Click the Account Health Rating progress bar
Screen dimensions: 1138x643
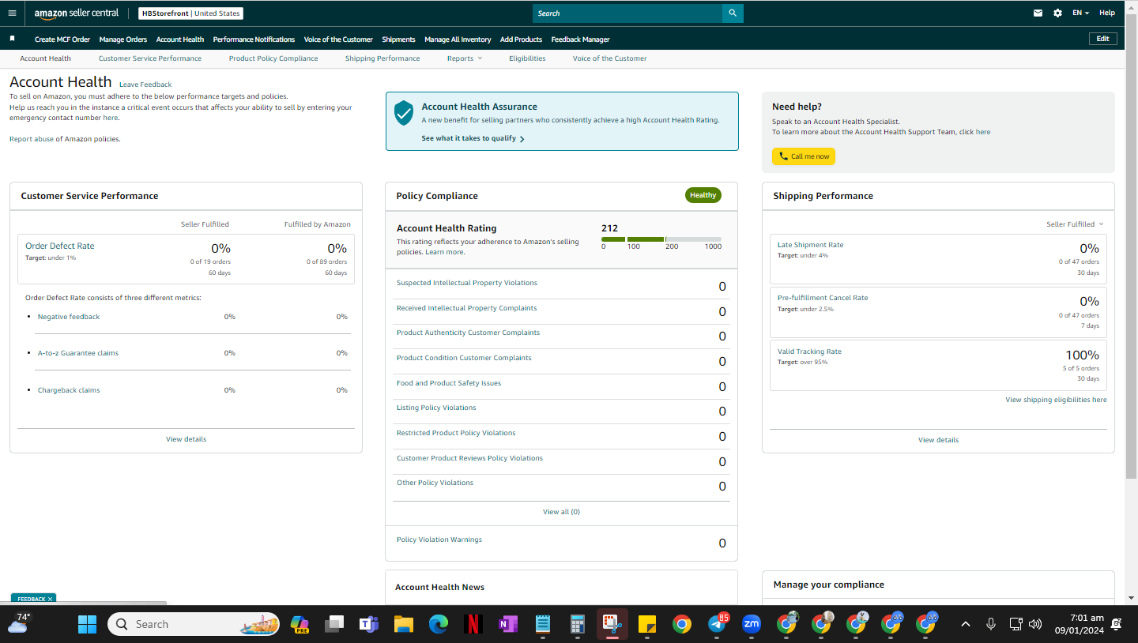coord(661,239)
